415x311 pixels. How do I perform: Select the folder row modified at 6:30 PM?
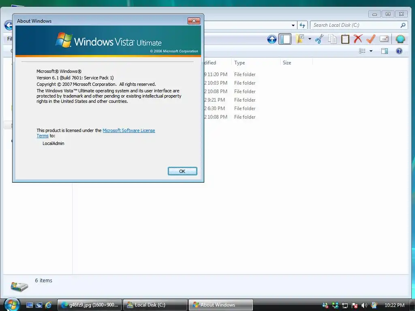(230, 108)
